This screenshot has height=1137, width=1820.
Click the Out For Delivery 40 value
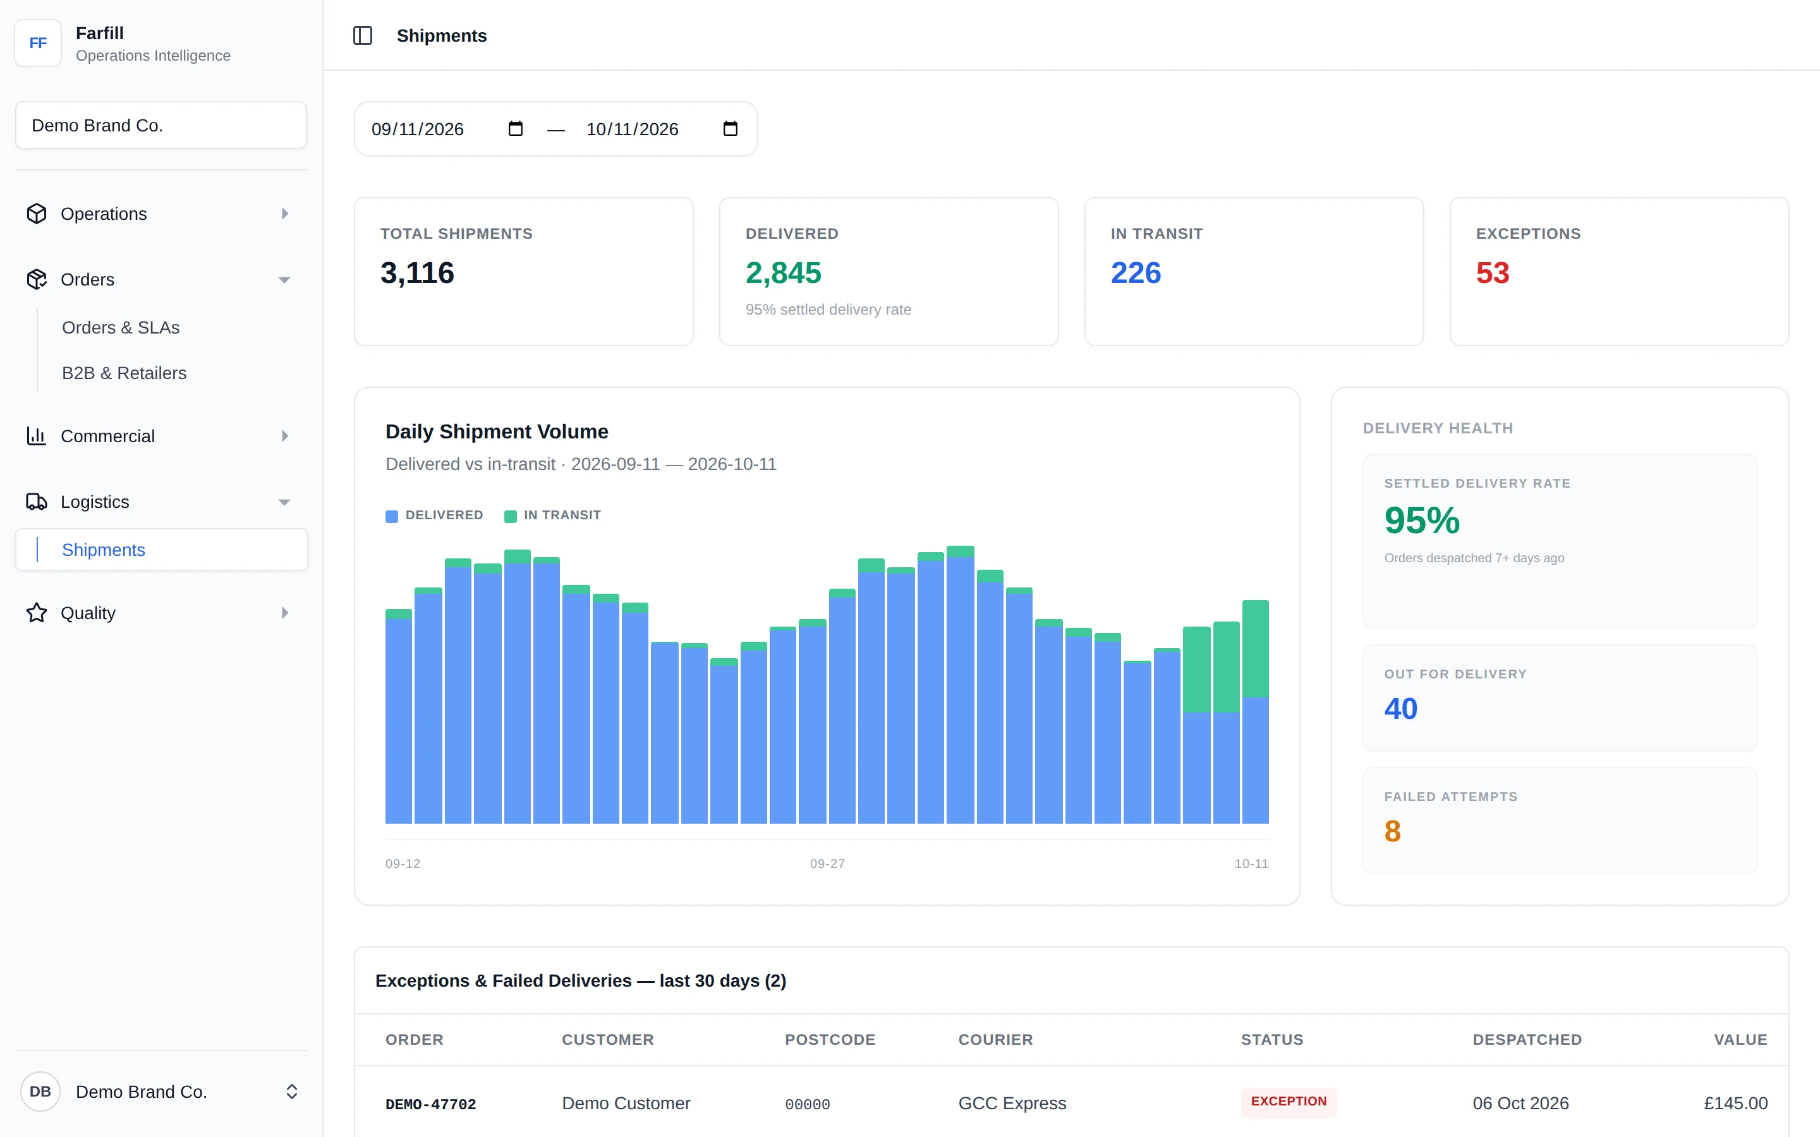pyautogui.click(x=1400, y=708)
